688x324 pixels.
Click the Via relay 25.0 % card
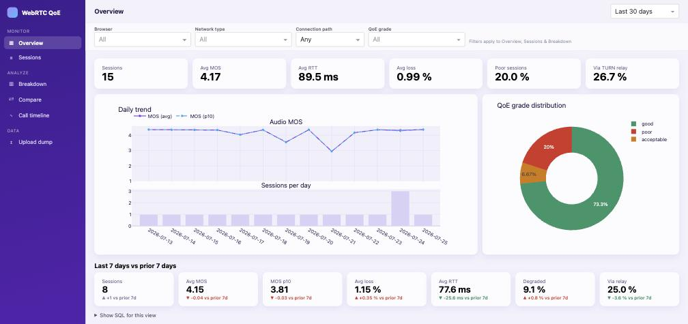[640, 289]
